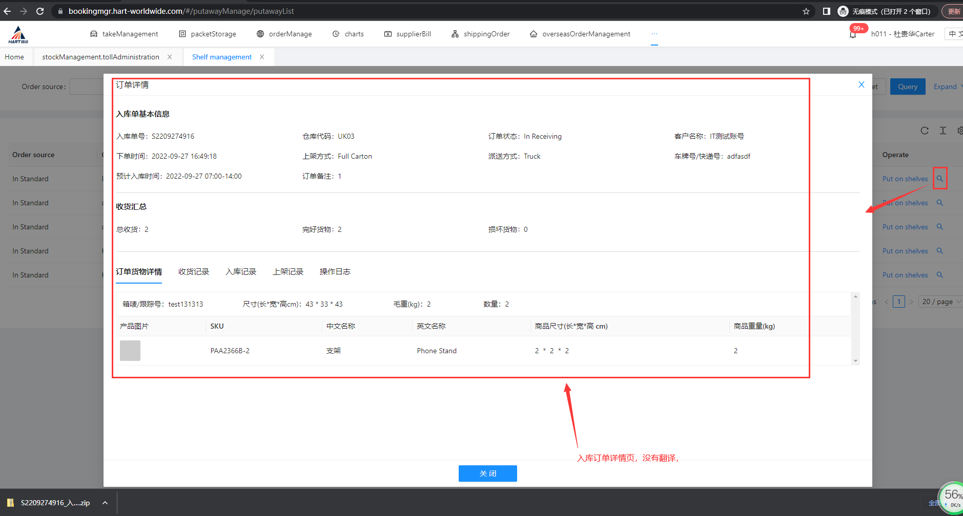The width and height of the screenshot is (963, 516).
Task: Click the Query button
Action: [907, 87]
